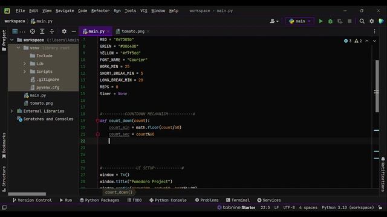Open the TODO tool window
This screenshot has height=217, width=387.
coord(134,200)
